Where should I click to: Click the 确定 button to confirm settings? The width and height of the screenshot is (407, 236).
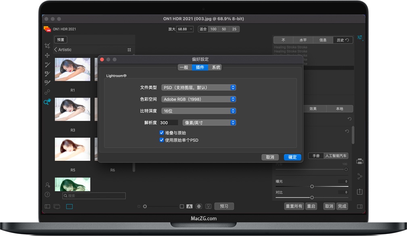[x=292, y=157]
